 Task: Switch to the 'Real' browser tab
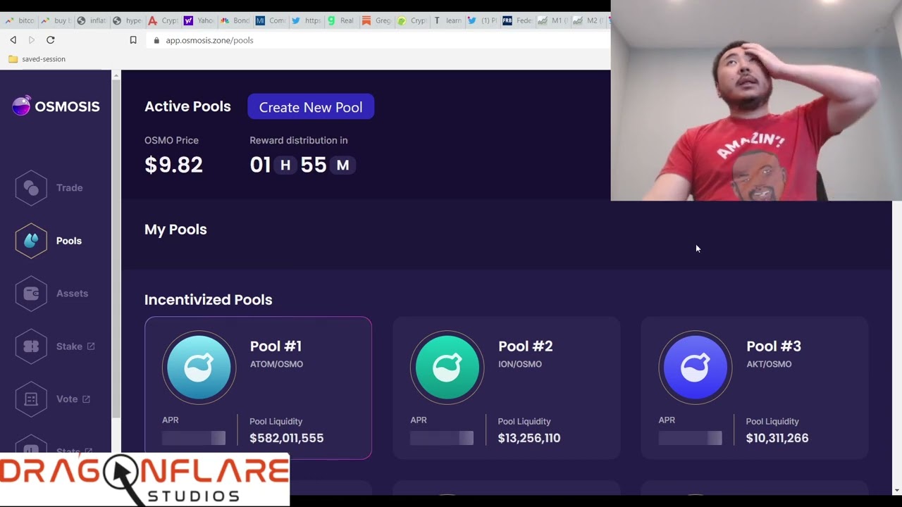click(342, 20)
